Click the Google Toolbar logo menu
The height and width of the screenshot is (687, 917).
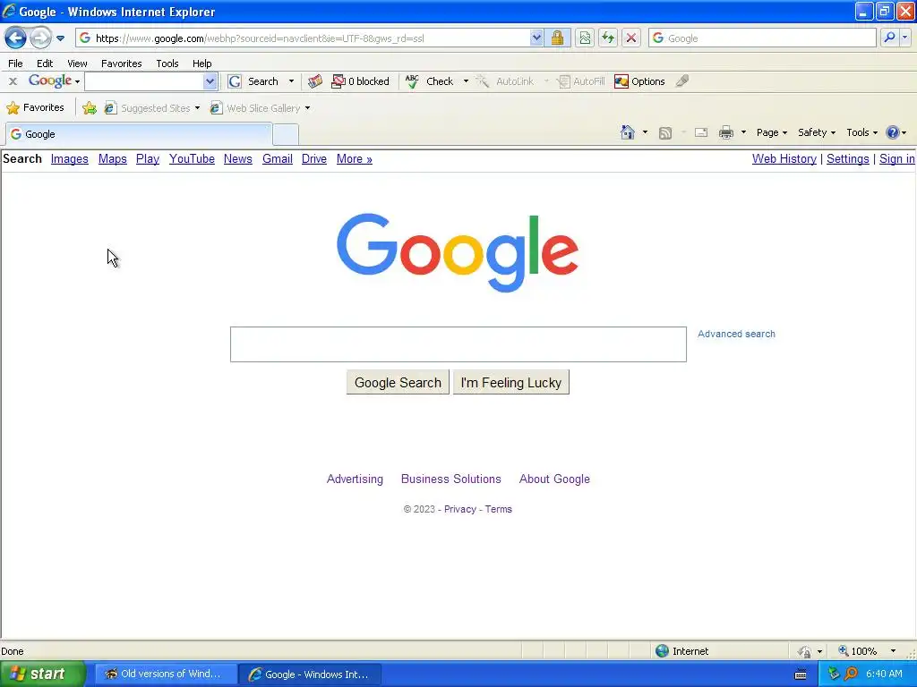(x=54, y=81)
